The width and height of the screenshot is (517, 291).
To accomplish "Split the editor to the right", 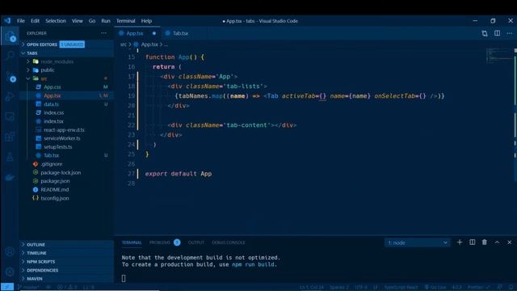I will pos(497,33).
